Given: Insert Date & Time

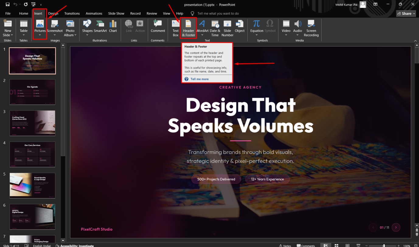Looking at the screenshot, I should 215,28.
